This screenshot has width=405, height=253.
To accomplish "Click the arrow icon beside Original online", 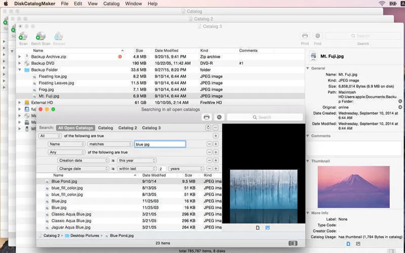I will (400, 107).
